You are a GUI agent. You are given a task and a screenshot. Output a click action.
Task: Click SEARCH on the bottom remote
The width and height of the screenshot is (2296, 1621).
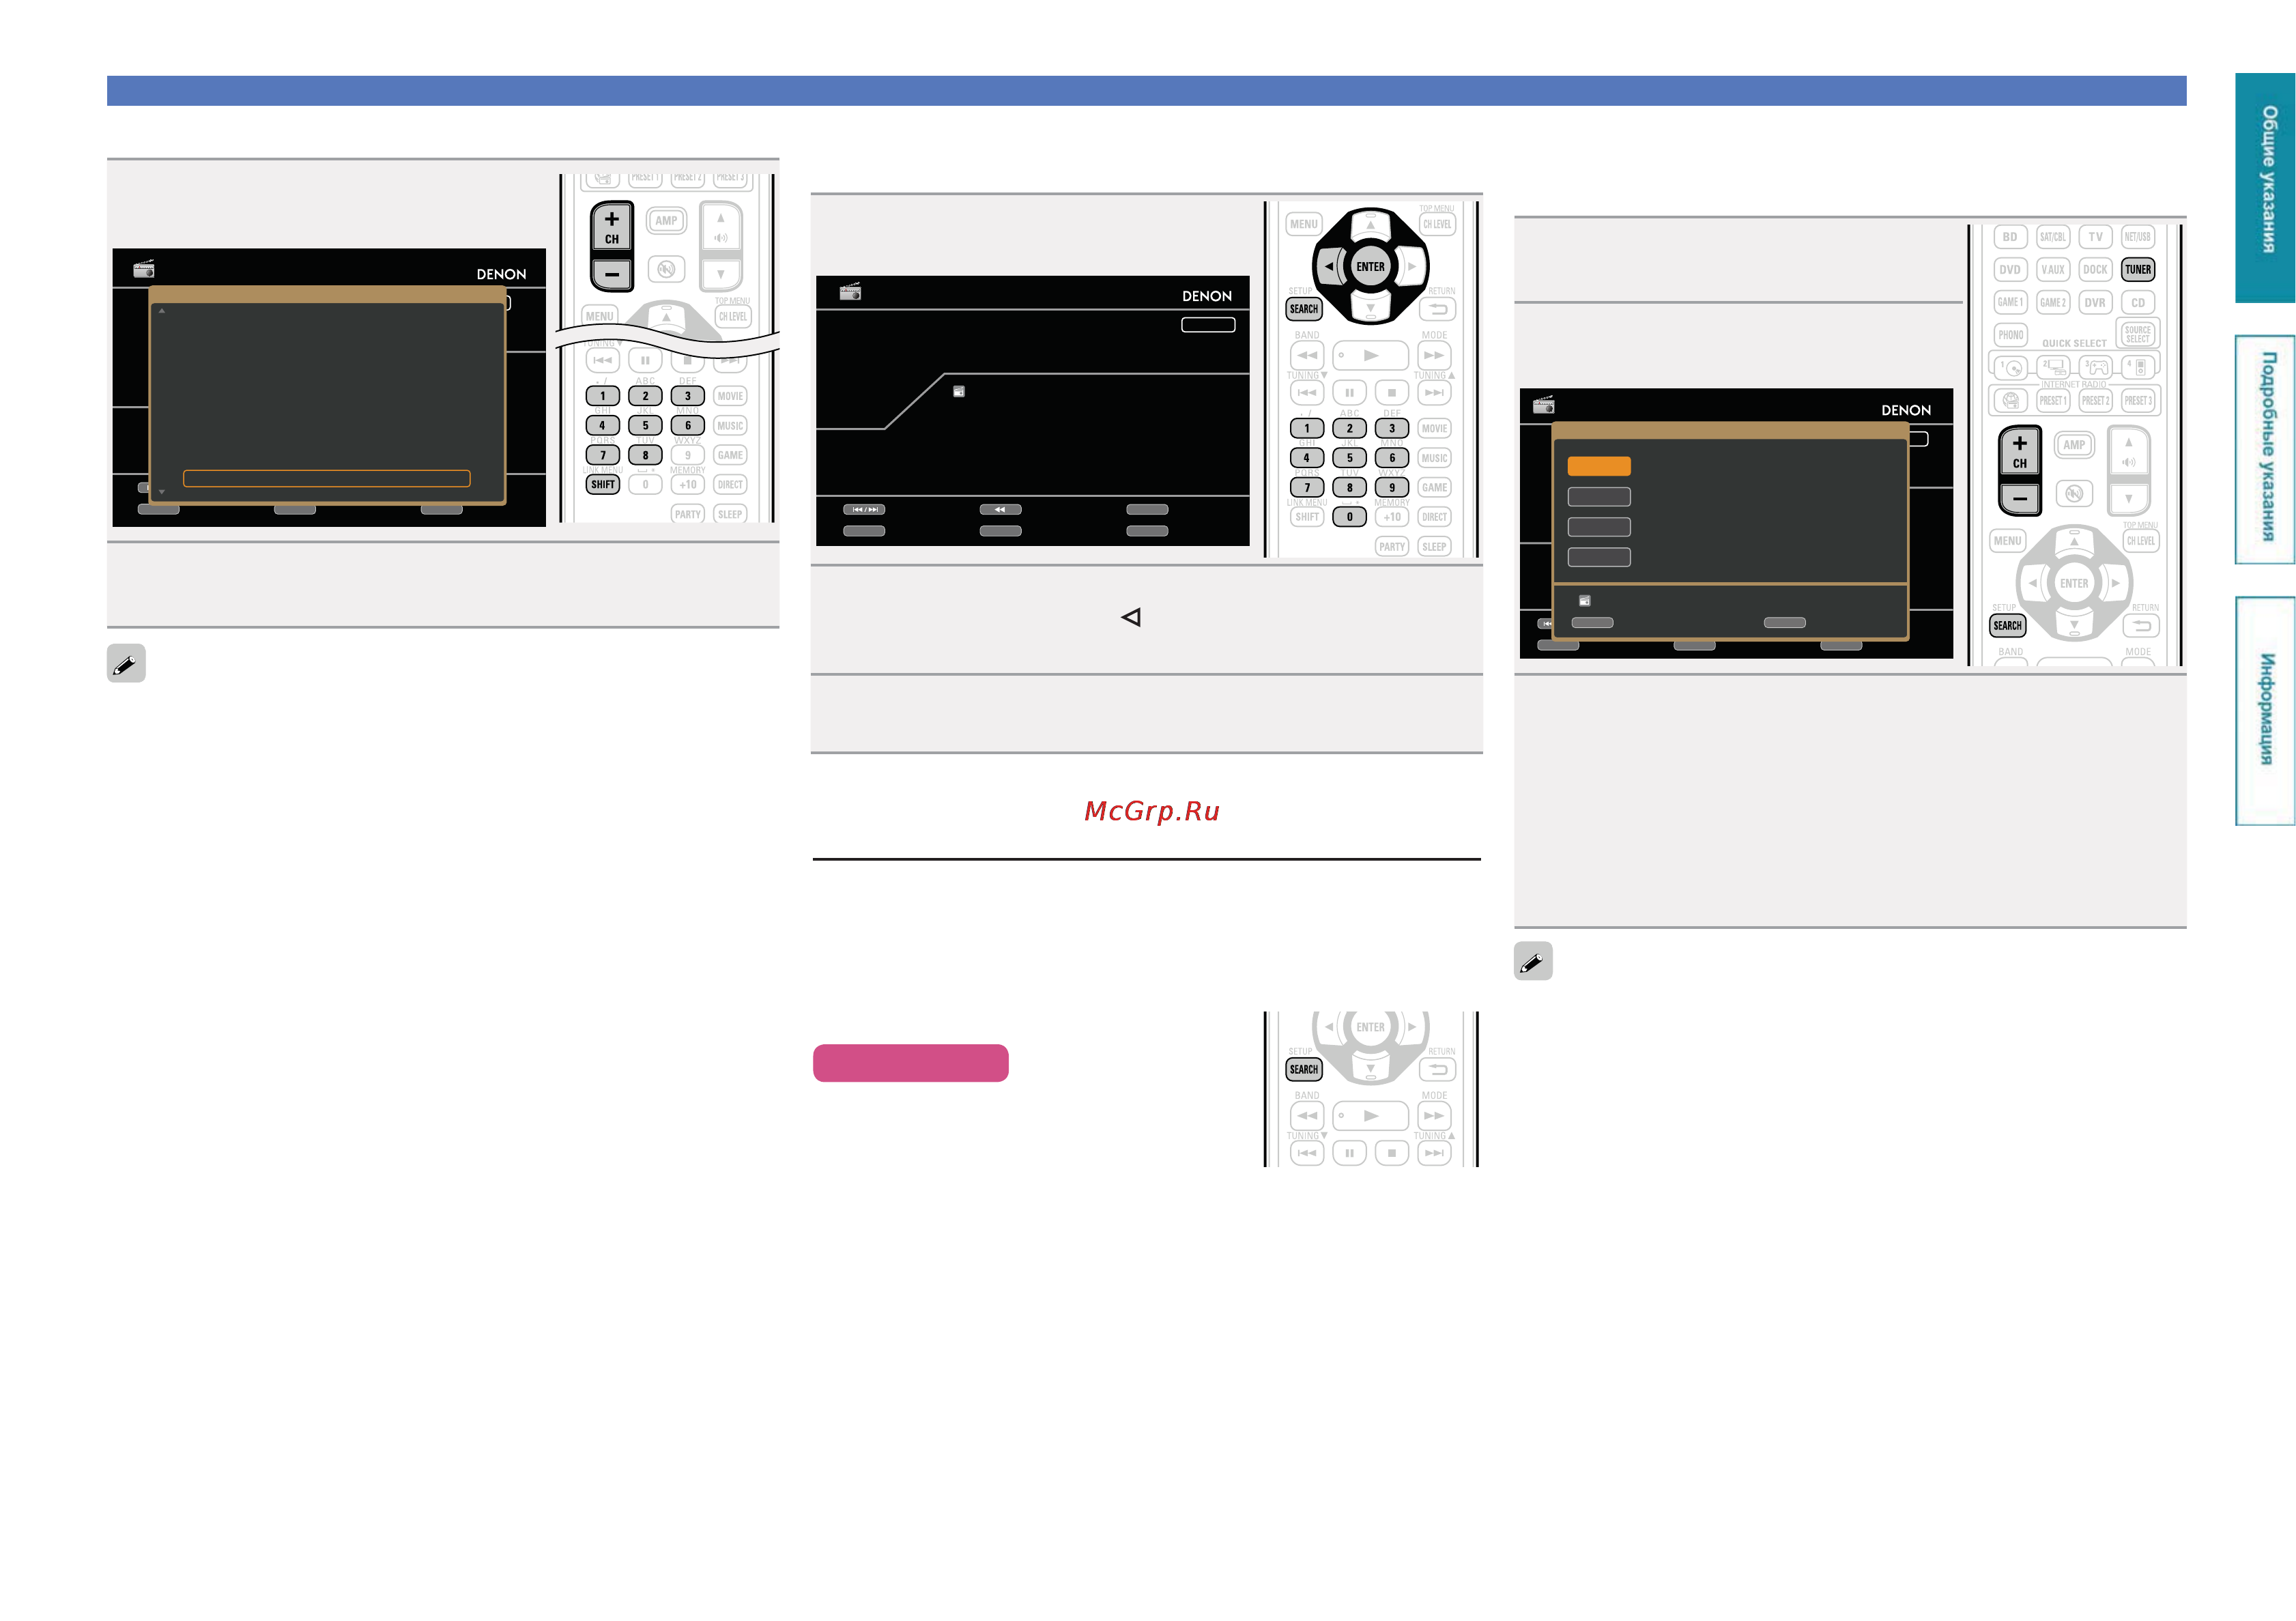[1304, 1070]
